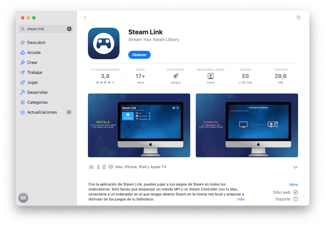Click the Valve developer person icon
The width and height of the screenshot is (325, 226).
click(x=211, y=76)
